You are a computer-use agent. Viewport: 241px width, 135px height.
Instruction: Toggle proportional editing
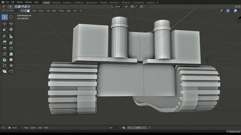(142, 7)
